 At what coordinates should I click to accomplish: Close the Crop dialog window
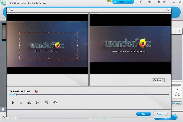168,10
